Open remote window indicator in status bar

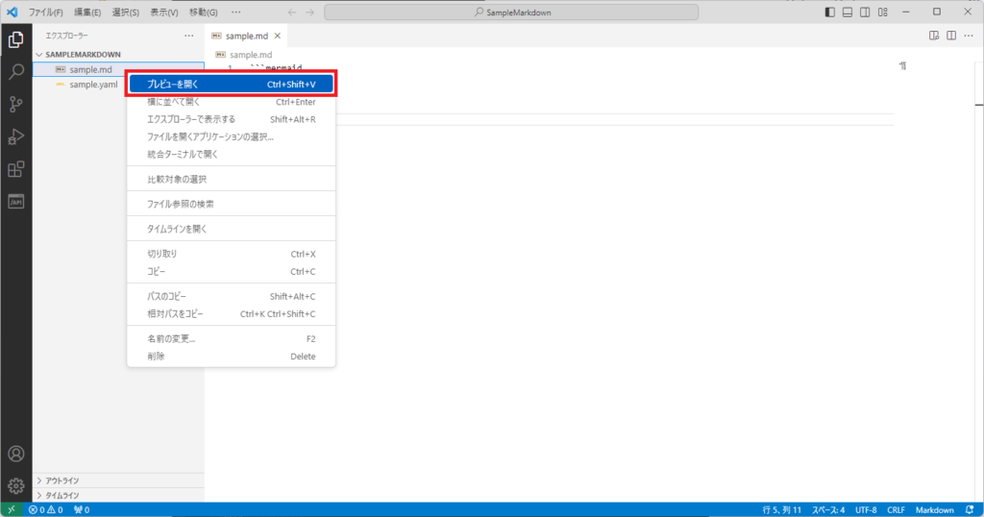click(12, 509)
